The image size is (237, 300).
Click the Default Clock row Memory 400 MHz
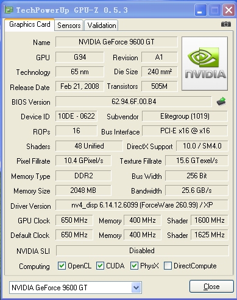pos(143,235)
